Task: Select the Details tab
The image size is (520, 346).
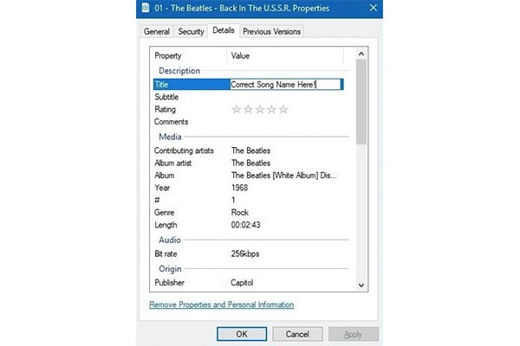Action: tap(224, 30)
